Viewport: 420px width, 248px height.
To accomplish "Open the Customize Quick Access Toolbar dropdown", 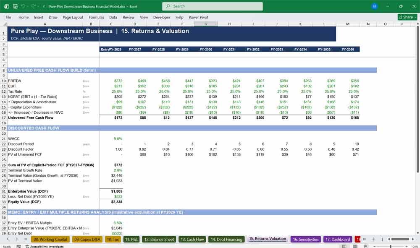I will [44, 6].
